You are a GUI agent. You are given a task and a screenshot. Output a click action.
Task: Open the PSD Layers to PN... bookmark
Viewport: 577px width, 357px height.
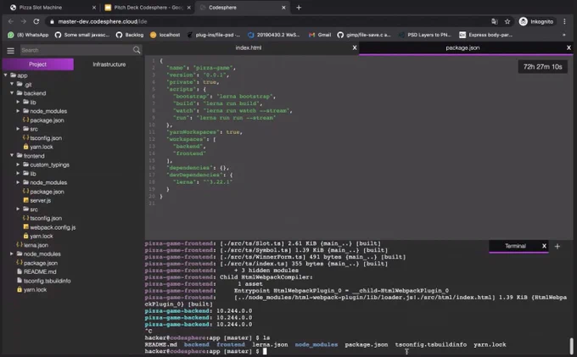[x=425, y=35]
